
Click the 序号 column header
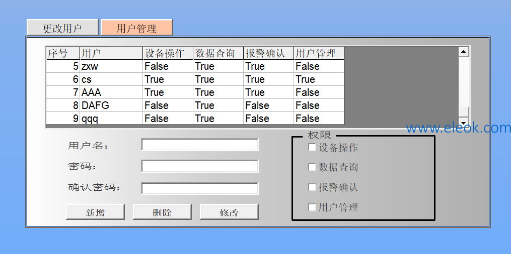[63, 53]
